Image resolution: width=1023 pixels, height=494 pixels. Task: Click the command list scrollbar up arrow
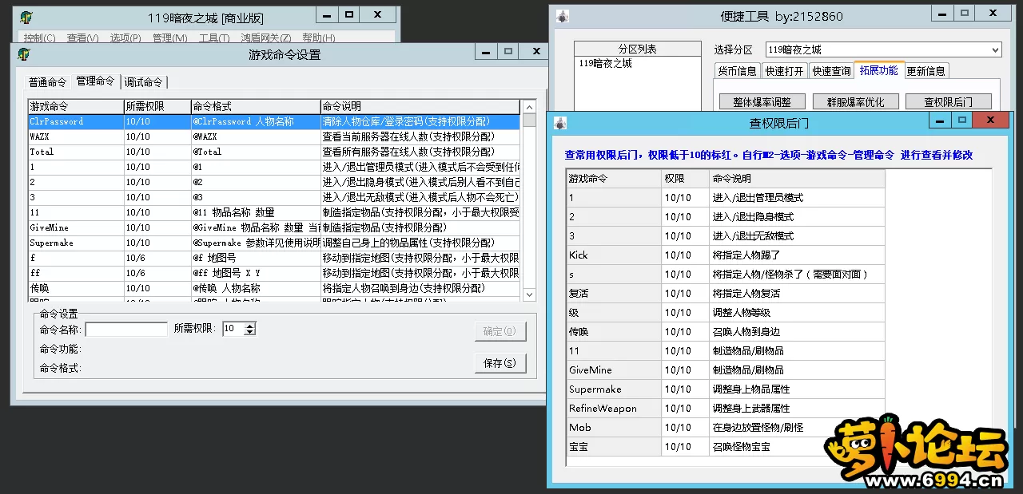pos(529,107)
